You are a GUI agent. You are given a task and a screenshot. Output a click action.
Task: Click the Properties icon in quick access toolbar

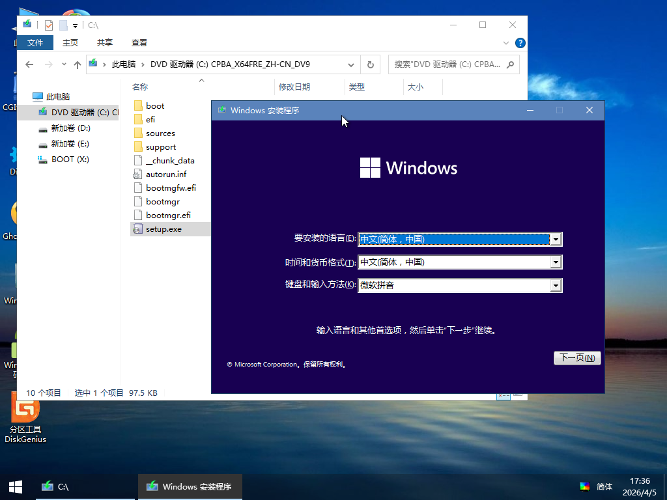point(49,25)
